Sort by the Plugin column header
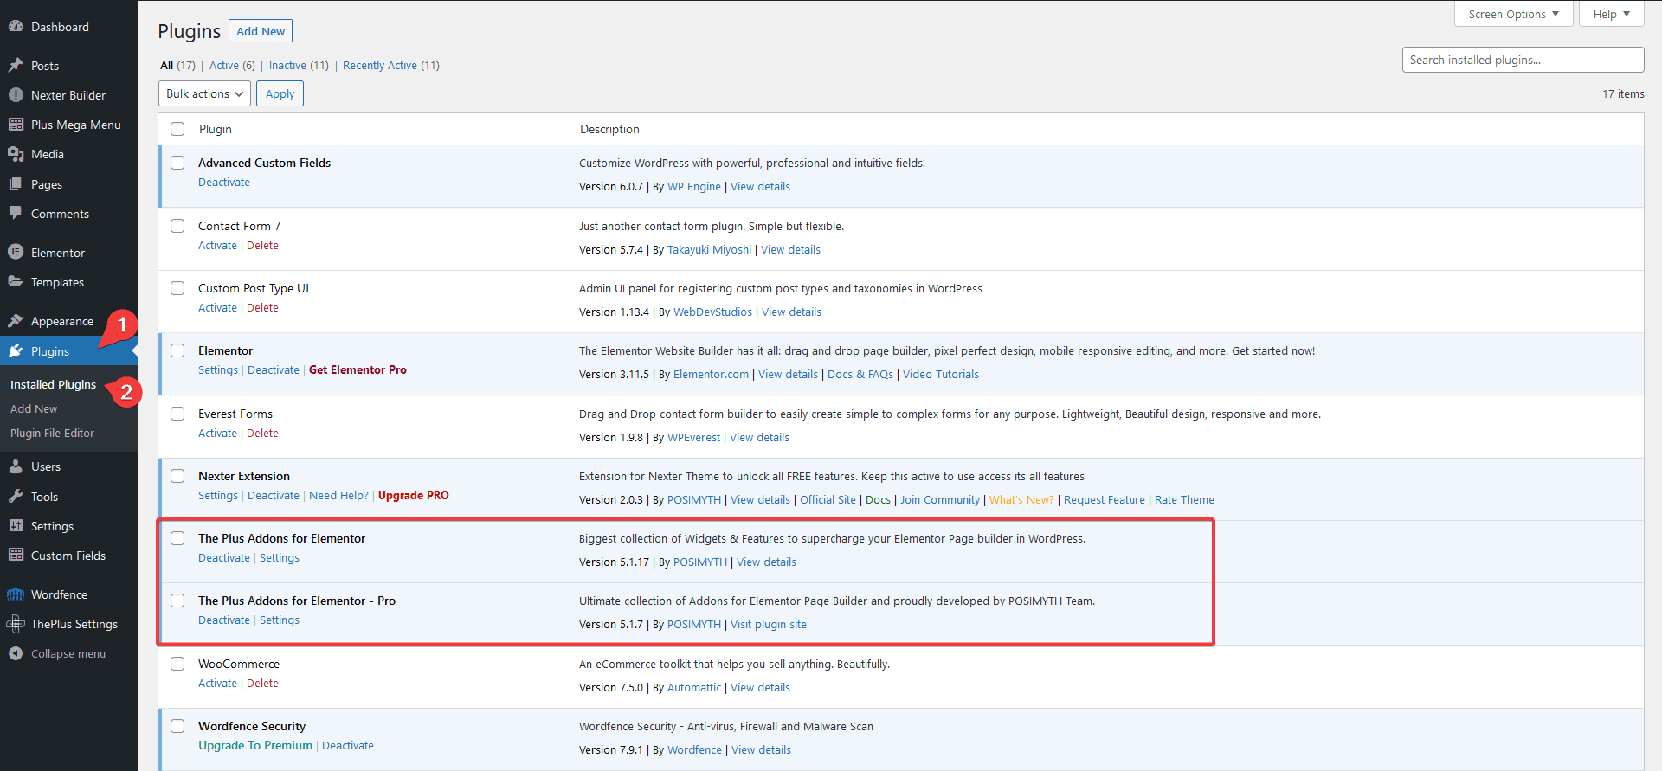 (x=216, y=129)
